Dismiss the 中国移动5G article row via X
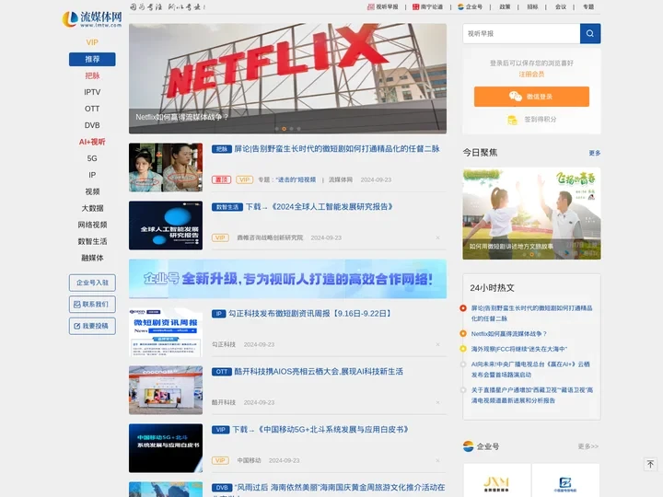Screen dimensions: 663x497 click(x=437, y=461)
